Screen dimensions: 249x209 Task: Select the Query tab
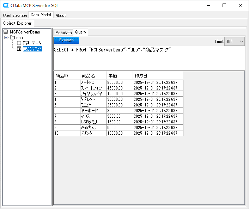81,32
